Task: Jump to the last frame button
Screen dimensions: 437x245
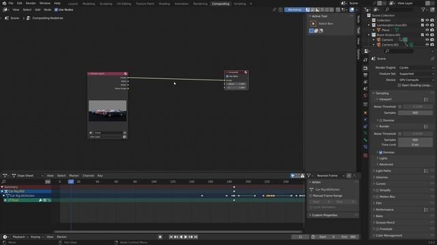Action: coord(196,237)
